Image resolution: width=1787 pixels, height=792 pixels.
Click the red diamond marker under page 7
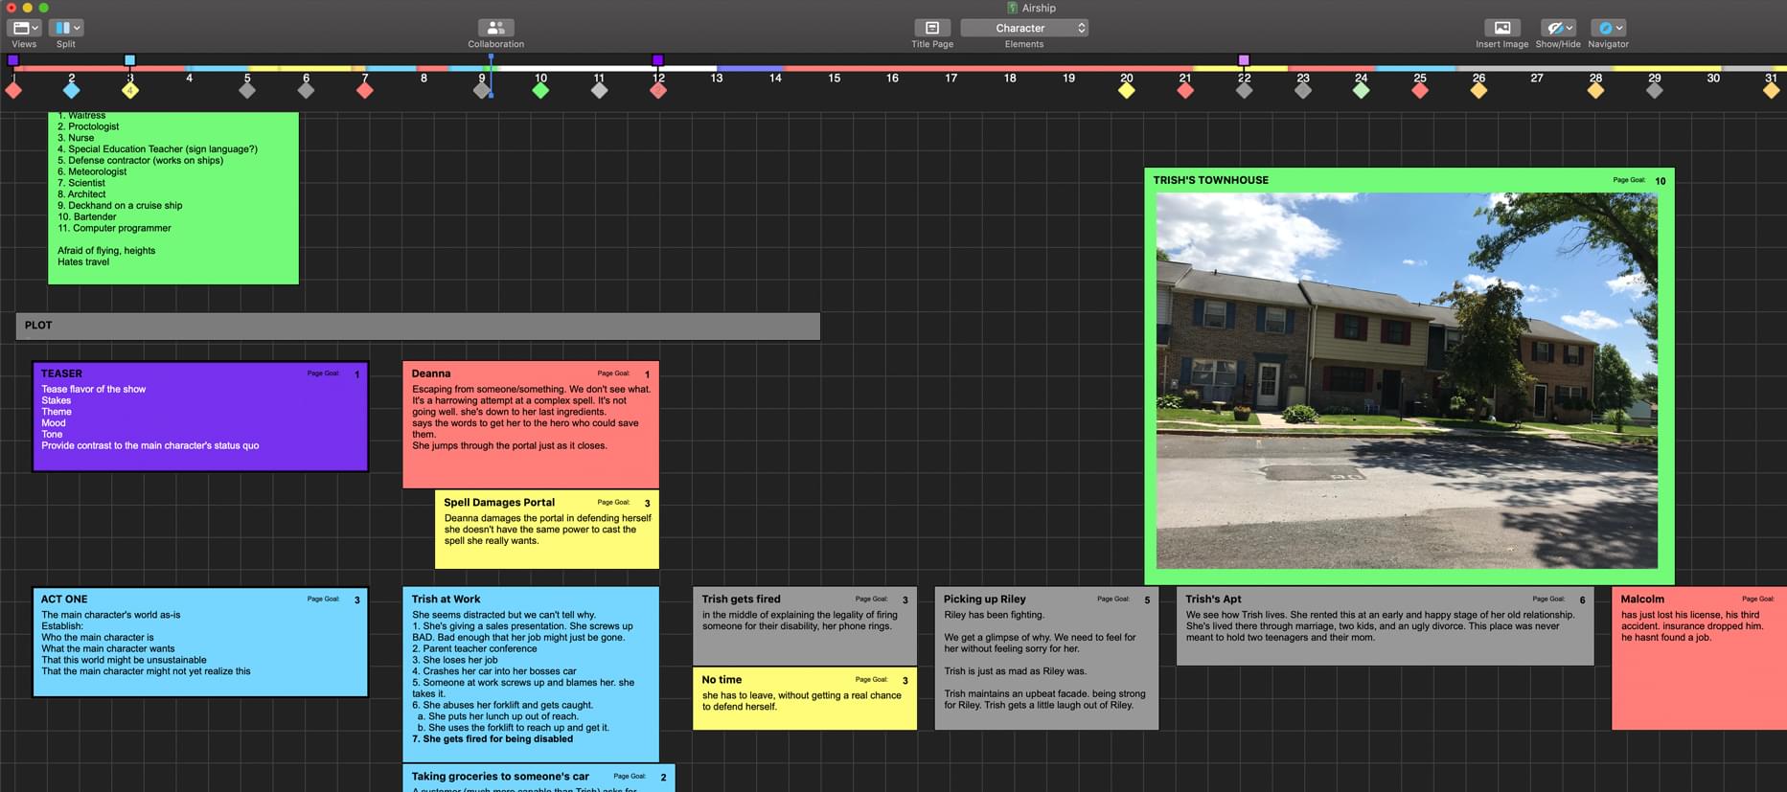(364, 91)
